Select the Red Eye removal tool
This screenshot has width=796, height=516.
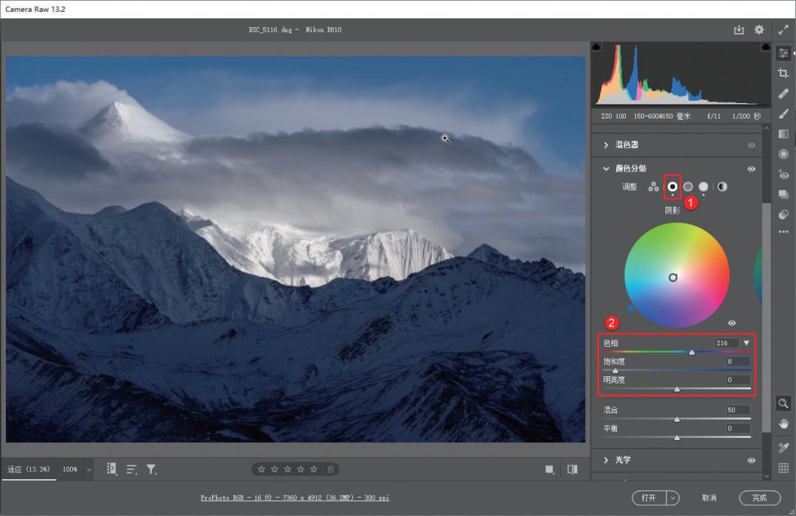[783, 174]
